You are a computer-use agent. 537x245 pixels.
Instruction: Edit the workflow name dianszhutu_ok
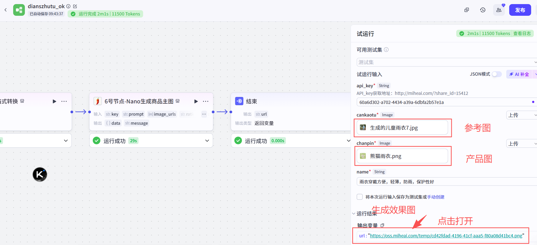click(x=75, y=6)
